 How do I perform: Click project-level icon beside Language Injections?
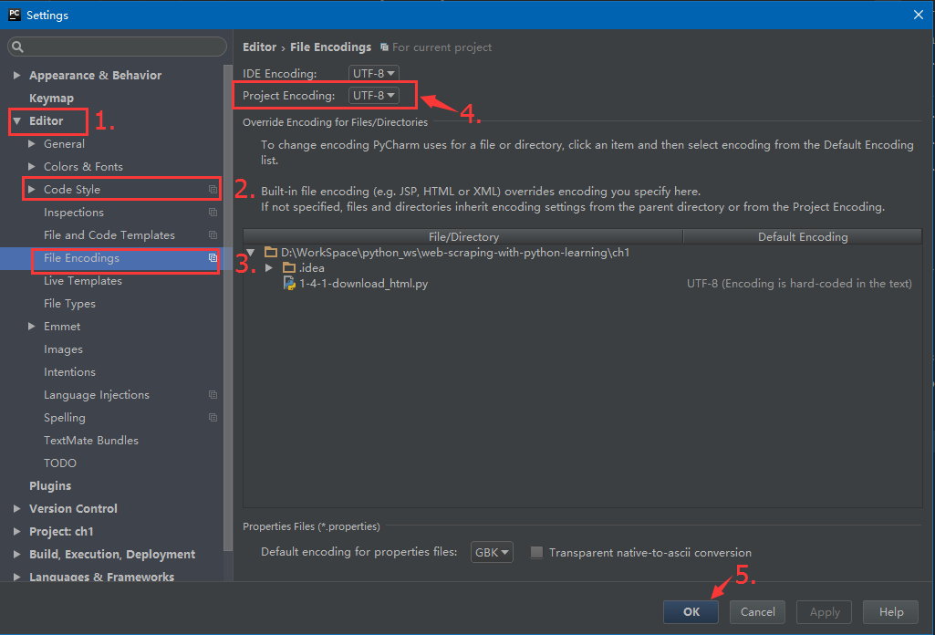(213, 395)
